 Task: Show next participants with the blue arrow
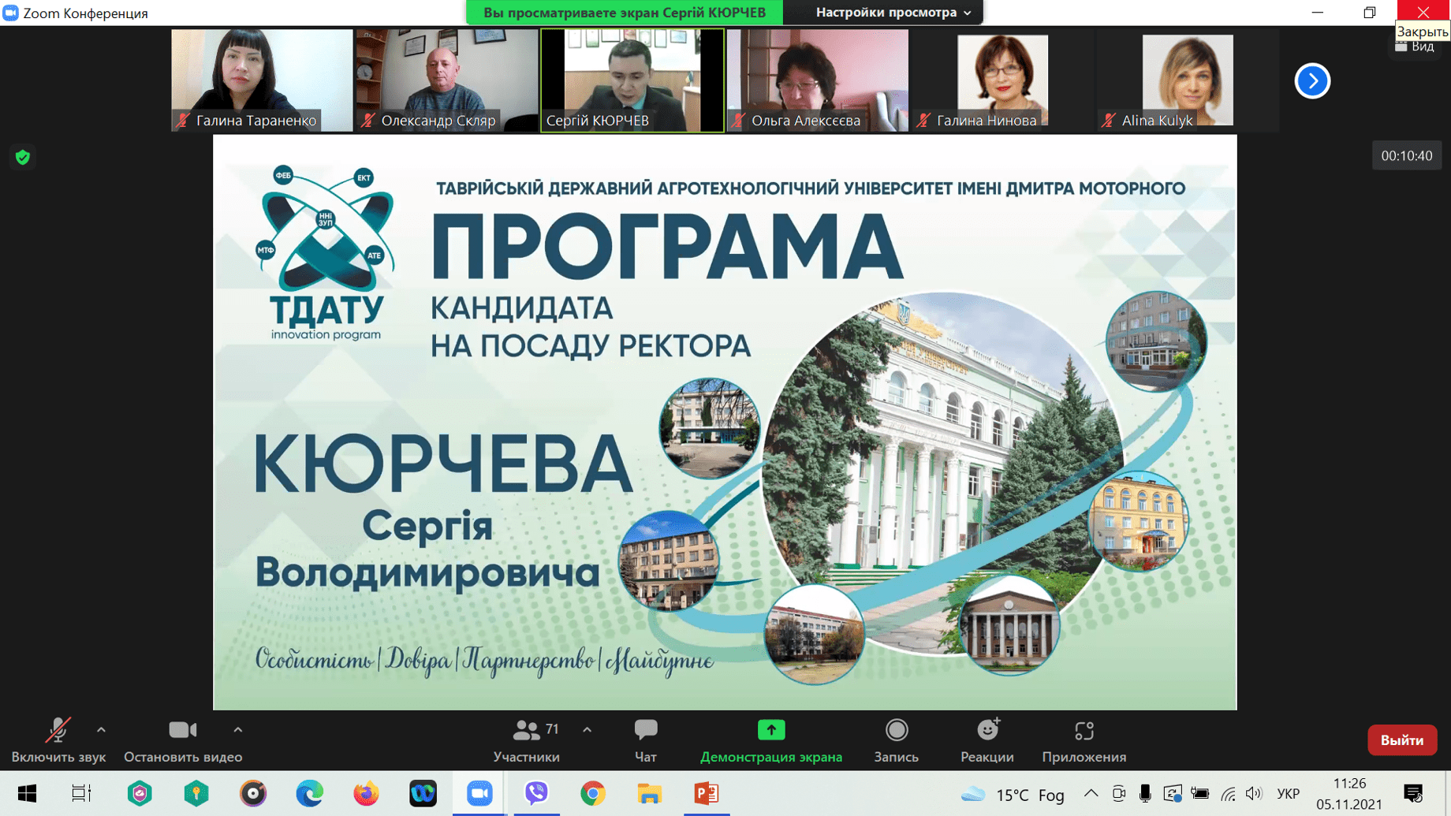pyautogui.click(x=1312, y=80)
